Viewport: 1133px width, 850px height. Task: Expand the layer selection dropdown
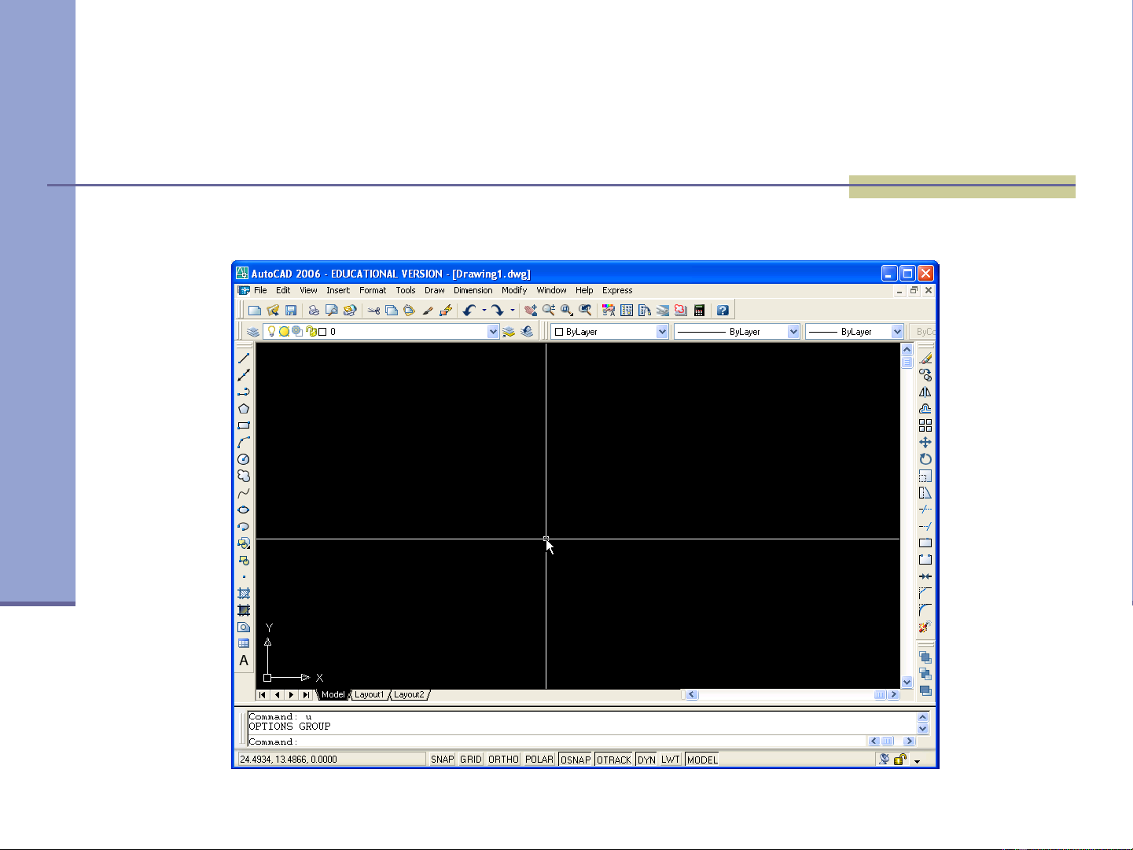tap(493, 332)
